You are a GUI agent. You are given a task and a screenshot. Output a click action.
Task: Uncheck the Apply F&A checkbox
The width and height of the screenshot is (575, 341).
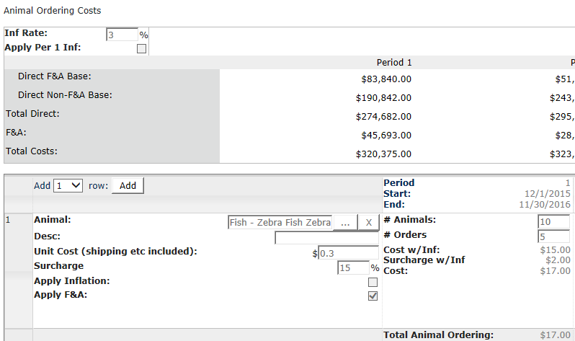click(373, 296)
